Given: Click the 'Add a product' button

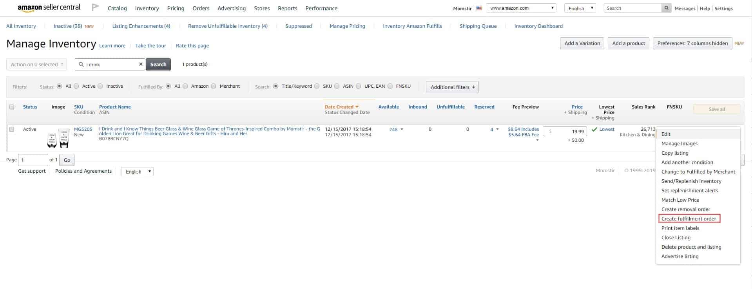Looking at the screenshot, I should click(x=629, y=43).
